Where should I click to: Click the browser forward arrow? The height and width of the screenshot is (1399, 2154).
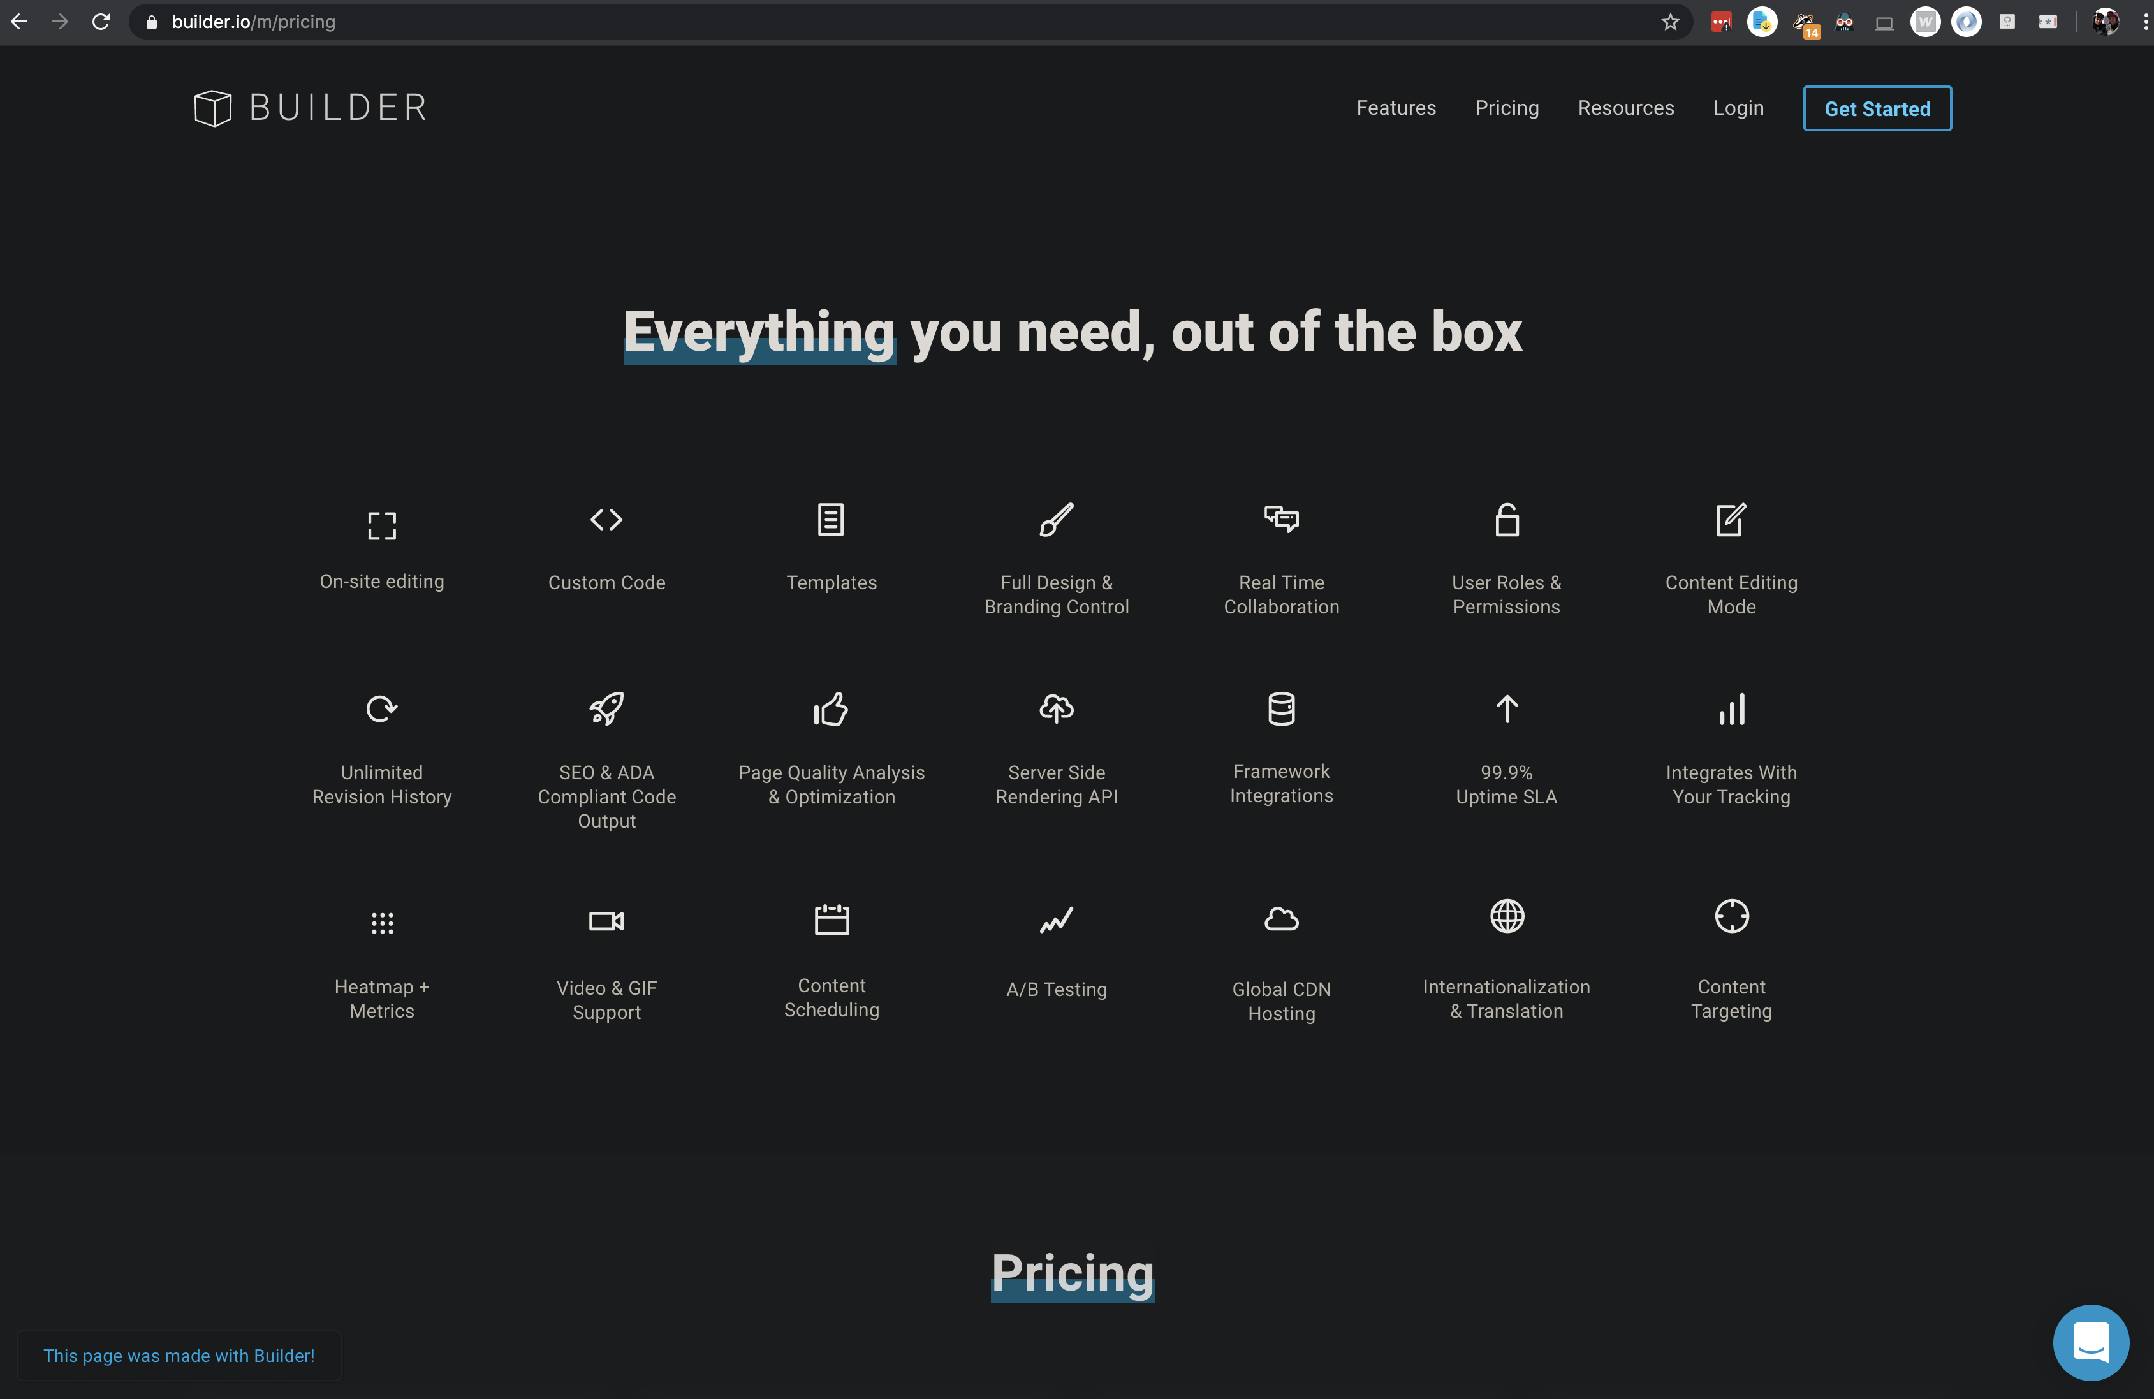(60, 22)
